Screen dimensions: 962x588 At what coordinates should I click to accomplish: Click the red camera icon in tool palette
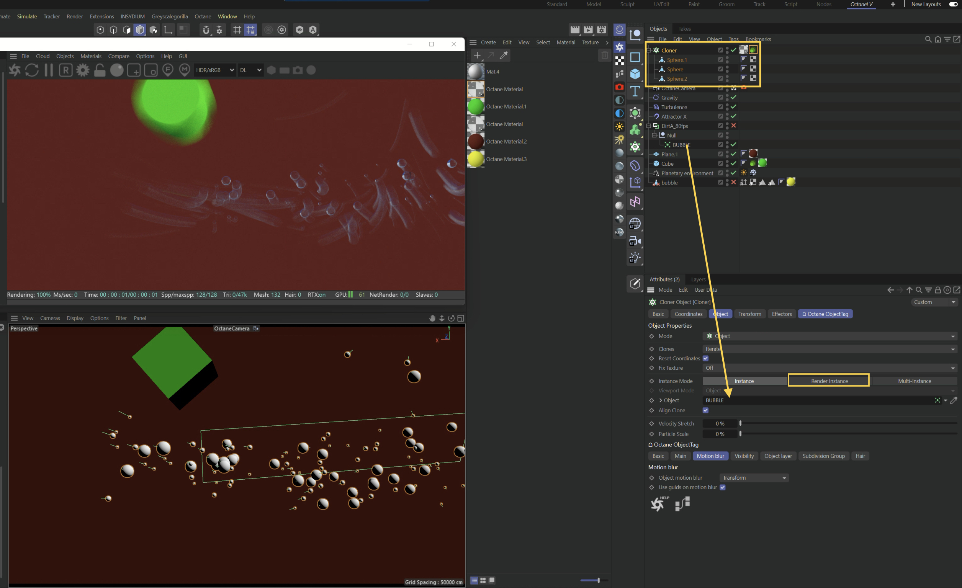(619, 87)
